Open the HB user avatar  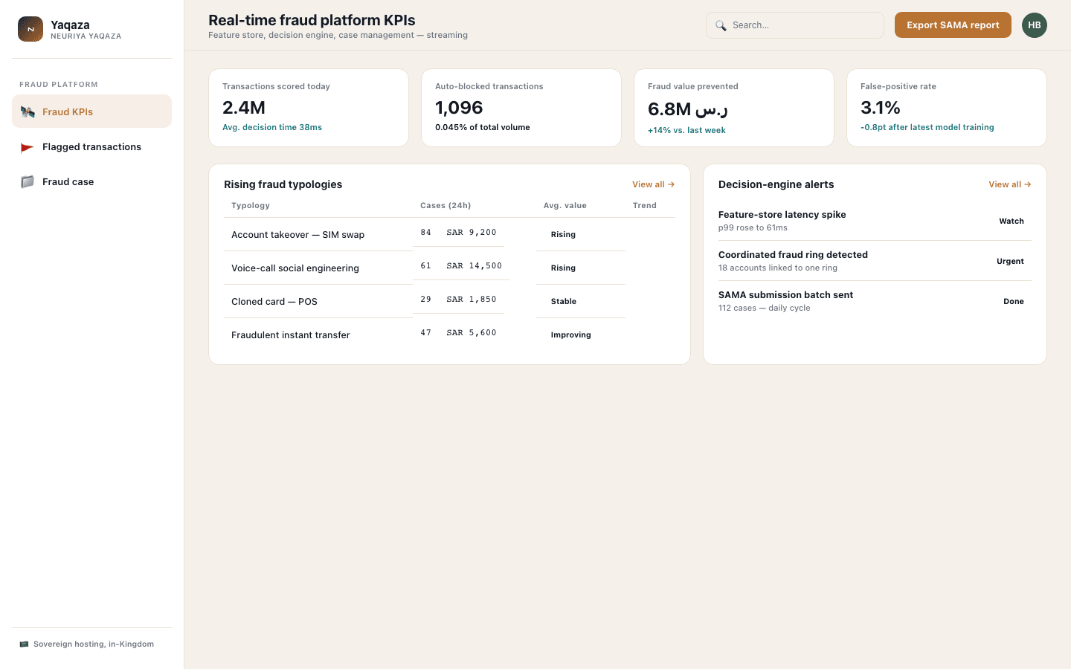click(x=1035, y=25)
